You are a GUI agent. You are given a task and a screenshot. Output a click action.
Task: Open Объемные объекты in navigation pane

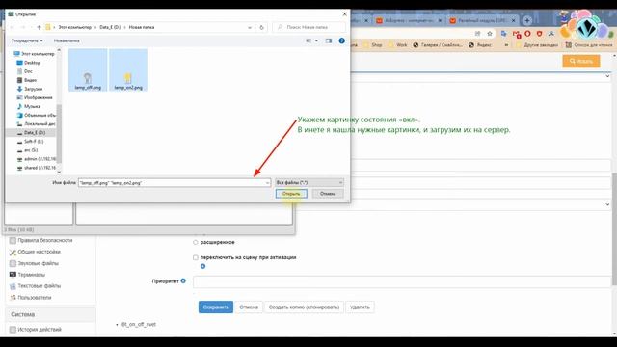pos(37,115)
